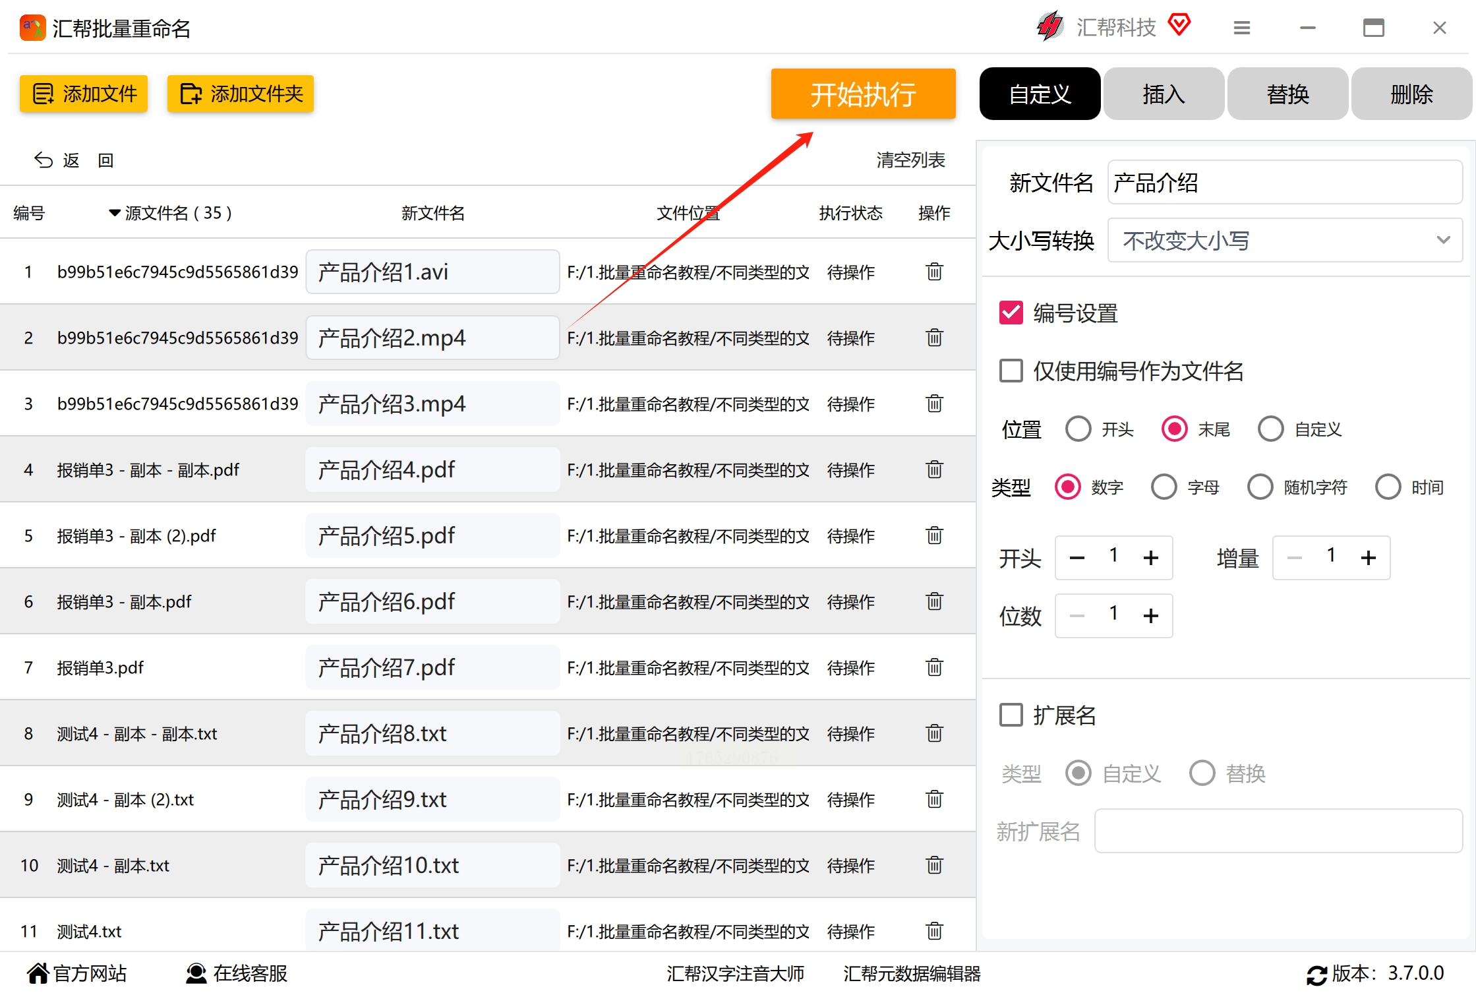Click the 源文件名 sort arrow
This screenshot has width=1476, height=995.
coord(115,213)
